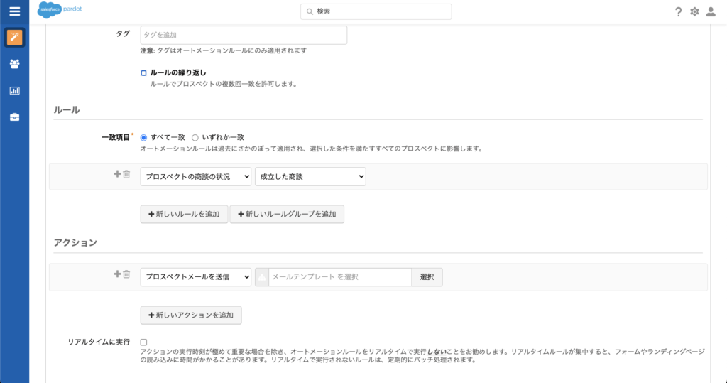Screen dimensions: 727x383
Task: Select the いずれか一致 radio button
Action: click(x=195, y=137)
